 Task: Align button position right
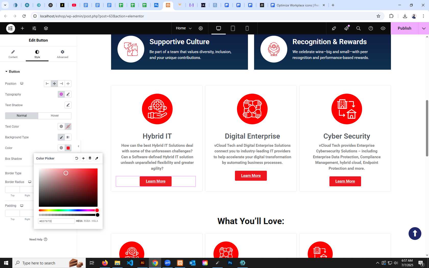pyautogui.click(x=61, y=83)
